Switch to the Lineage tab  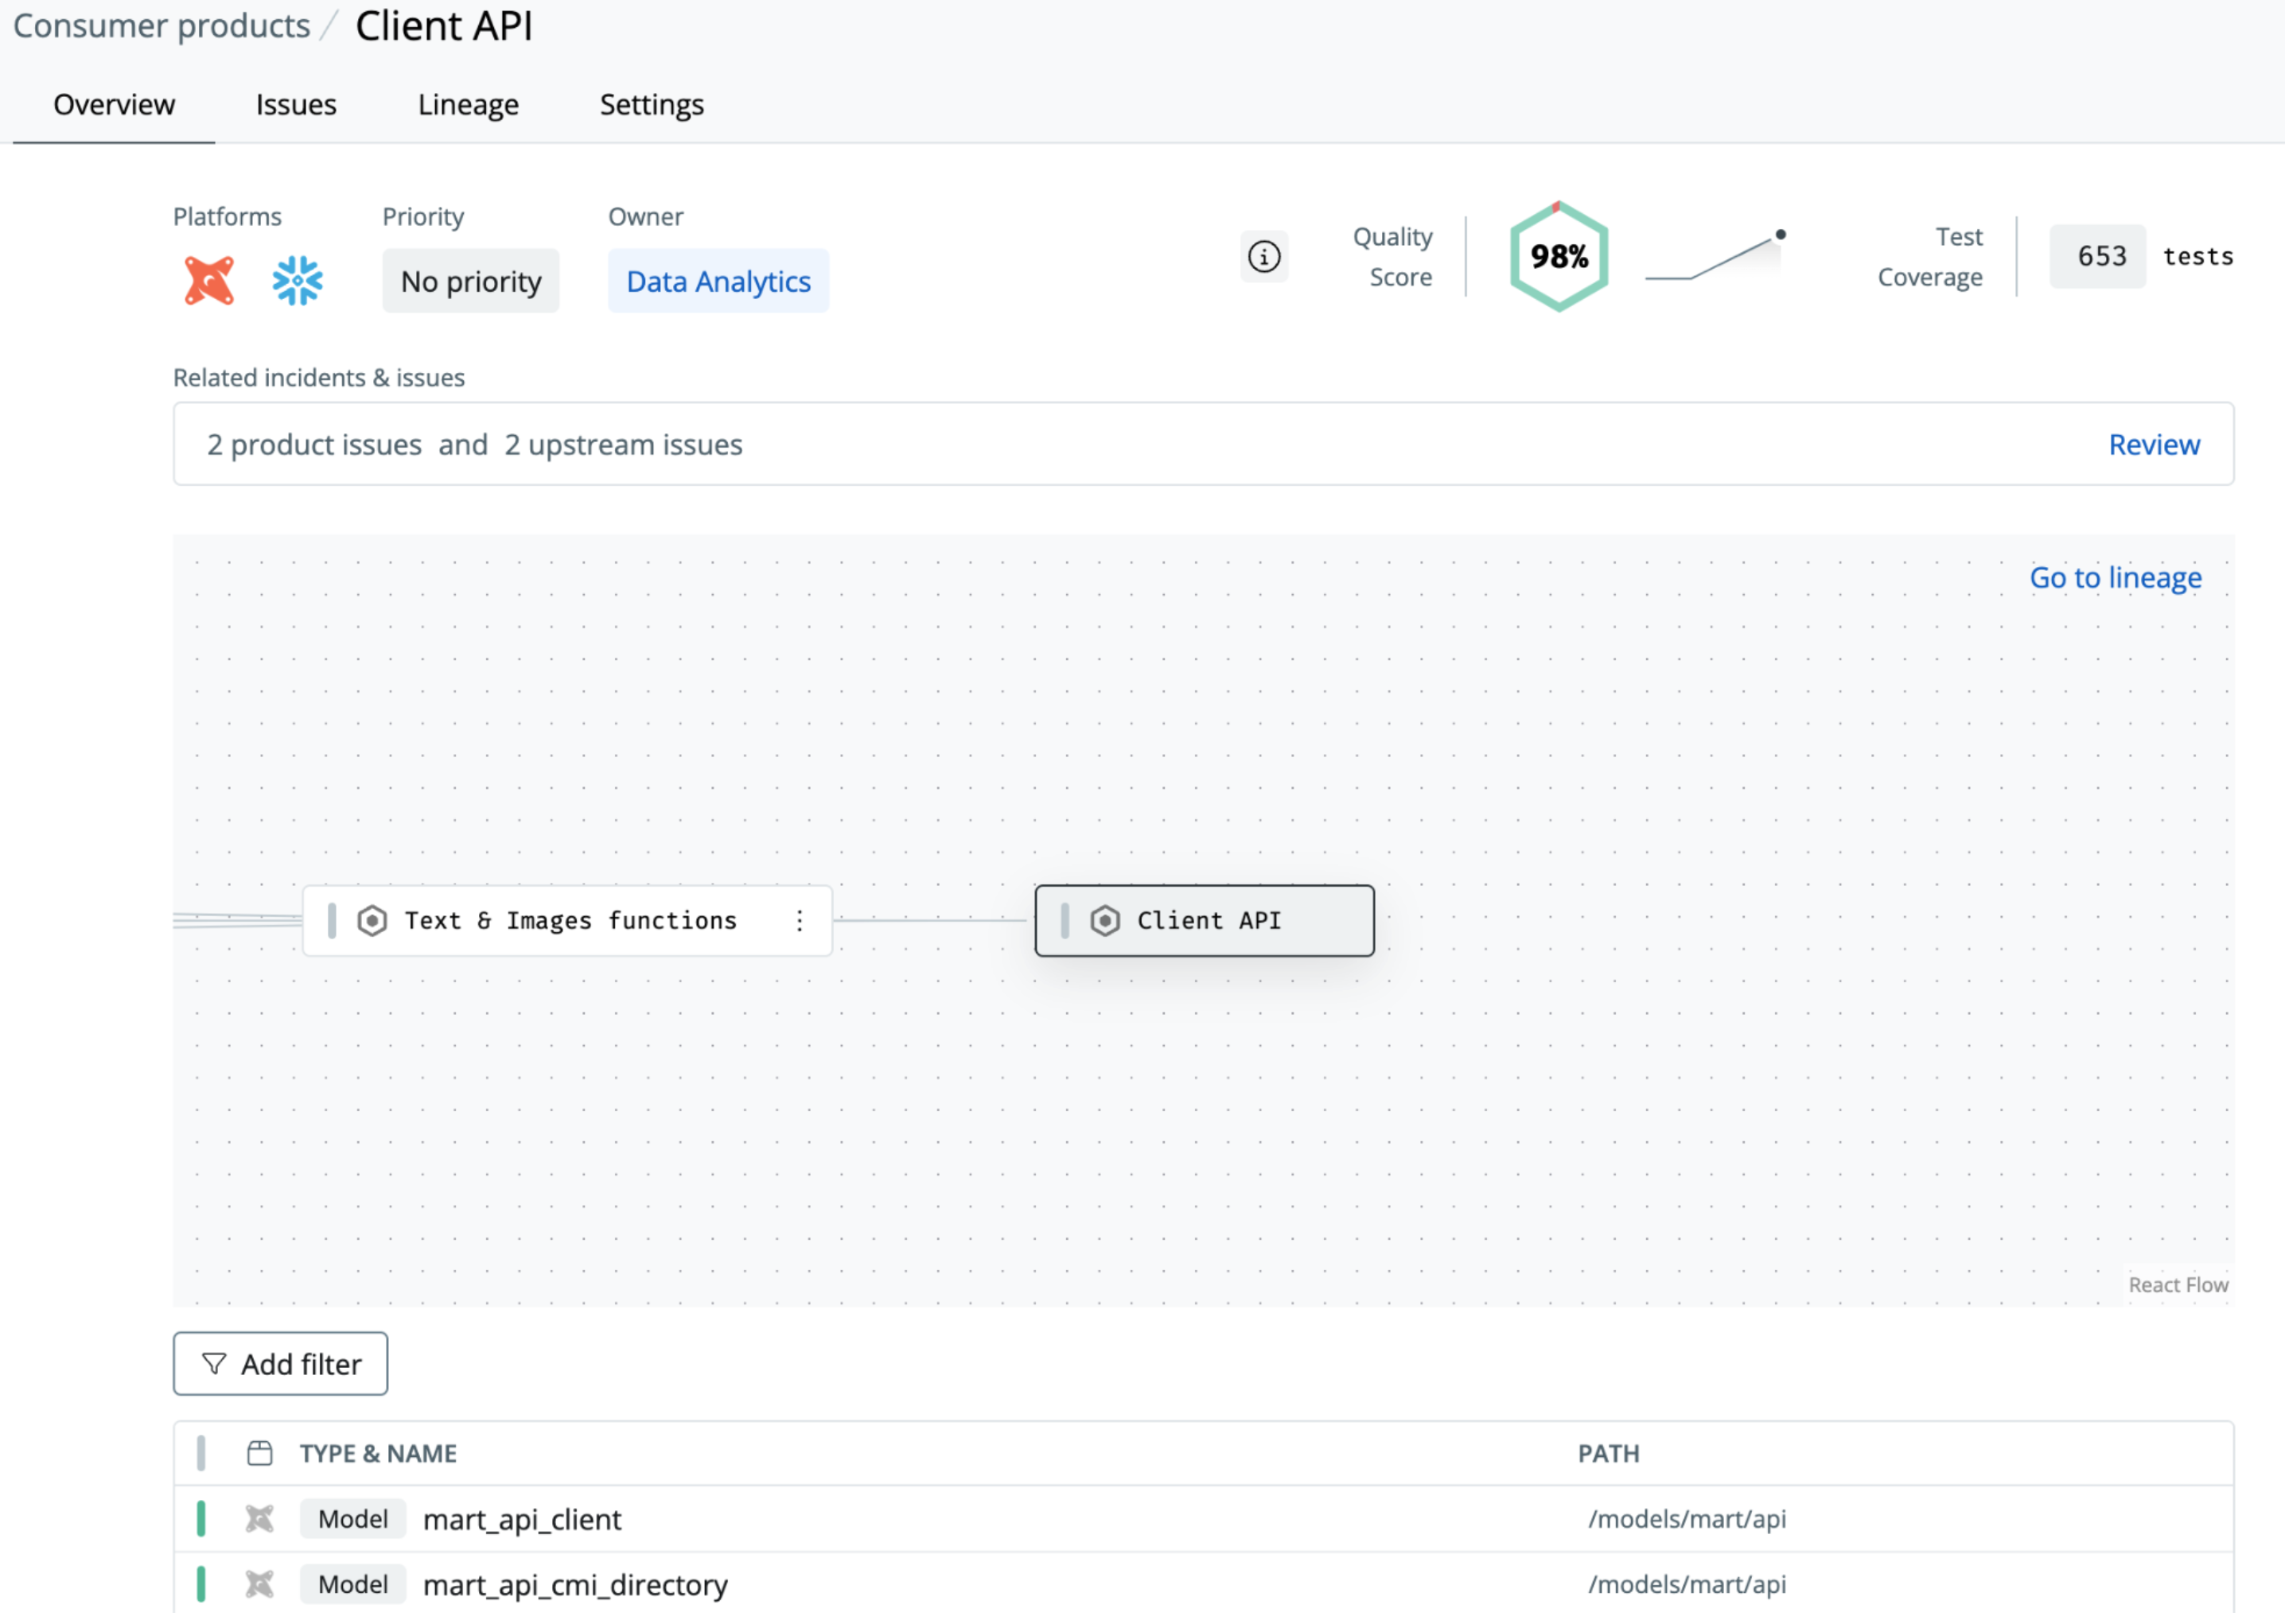tap(467, 105)
